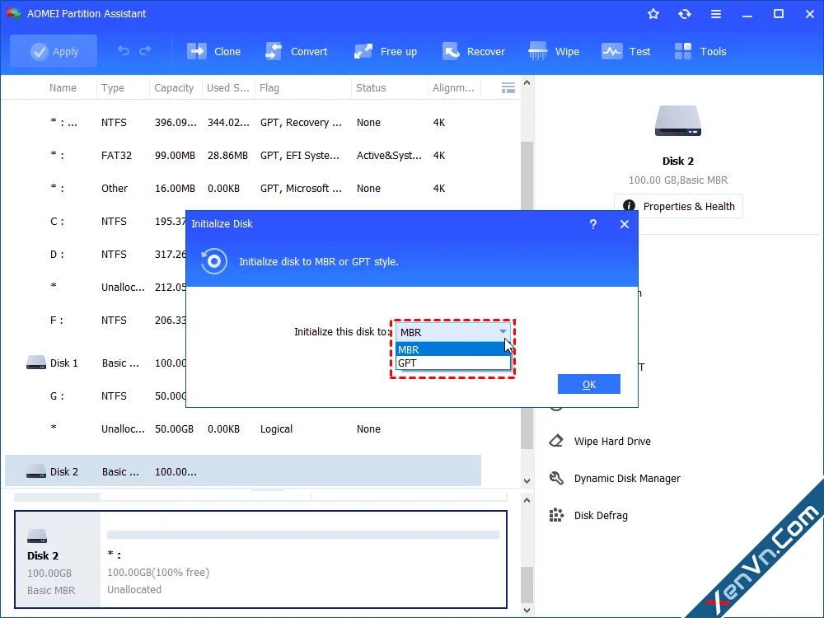Click the Disk 2 unallocated space bar
The height and width of the screenshot is (618, 824).
pos(303,535)
